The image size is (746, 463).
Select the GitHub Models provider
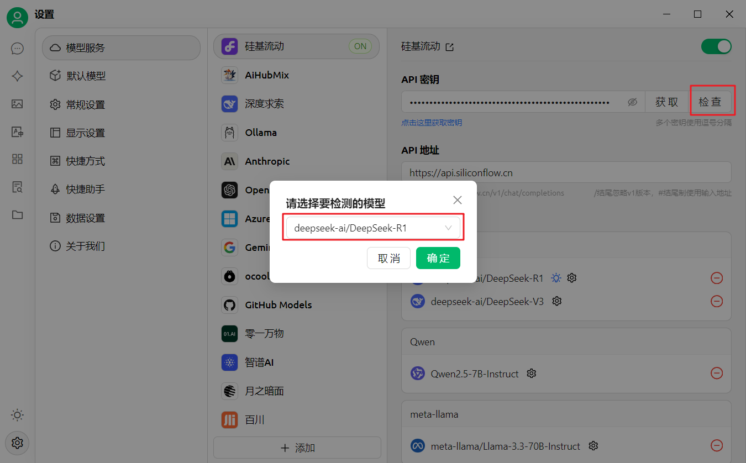[297, 305]
